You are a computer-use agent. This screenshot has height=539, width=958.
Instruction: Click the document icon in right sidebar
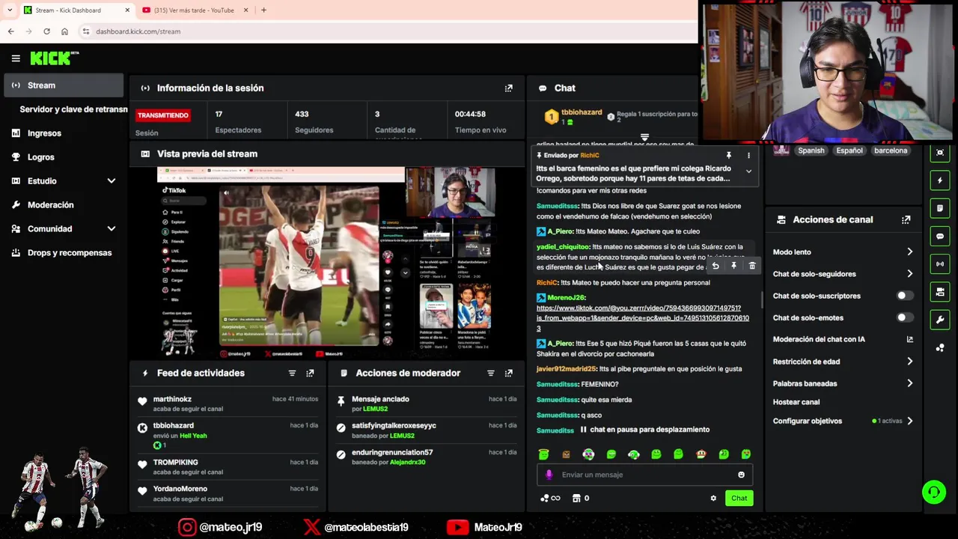click(940, 208)
